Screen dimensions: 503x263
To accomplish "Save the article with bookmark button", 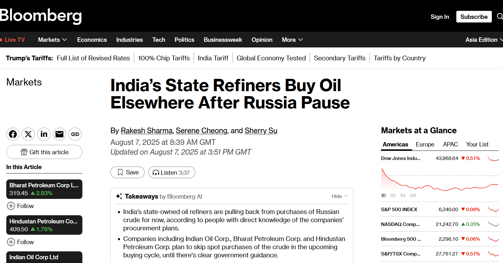I will (x=127, y=172).
